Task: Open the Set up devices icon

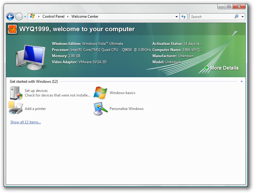Action: click(16, 93)
